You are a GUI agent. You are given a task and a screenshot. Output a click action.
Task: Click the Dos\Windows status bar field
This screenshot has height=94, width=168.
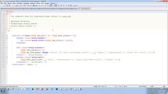click(143, 86)
